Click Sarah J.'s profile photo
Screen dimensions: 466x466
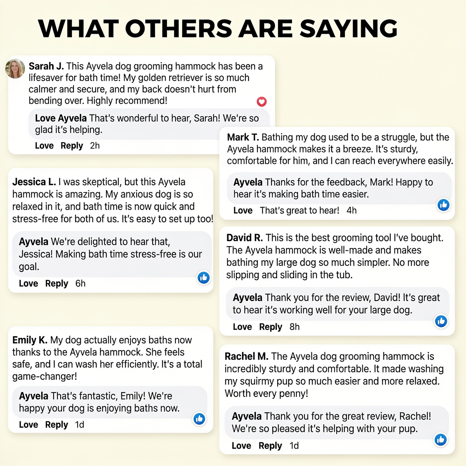(15, 69)
